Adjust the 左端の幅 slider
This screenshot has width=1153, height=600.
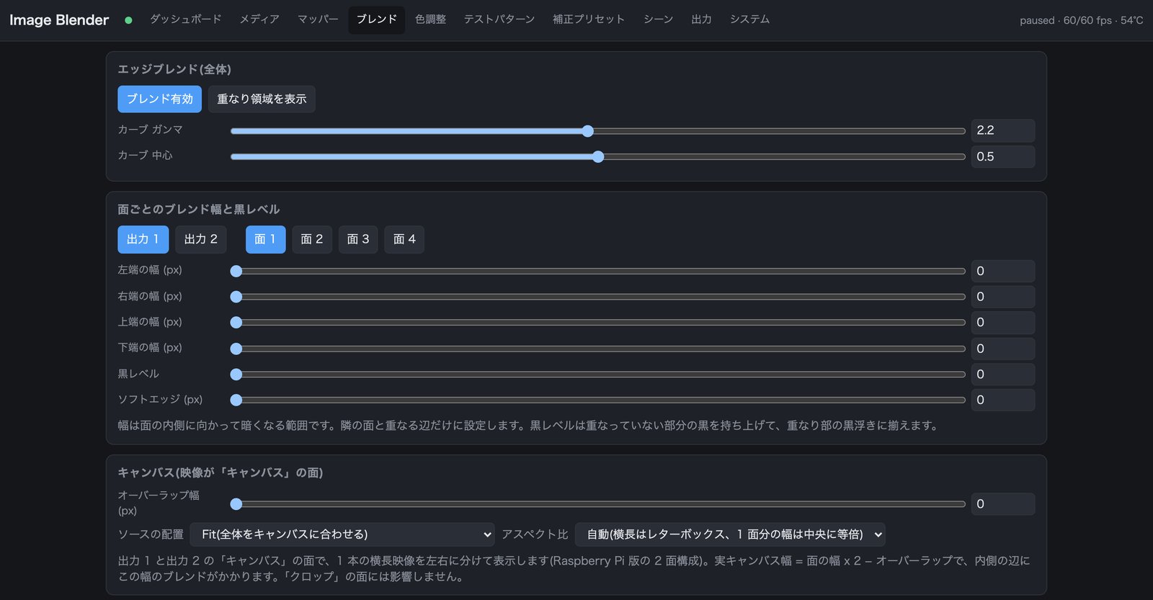click(x=597, y=272)
